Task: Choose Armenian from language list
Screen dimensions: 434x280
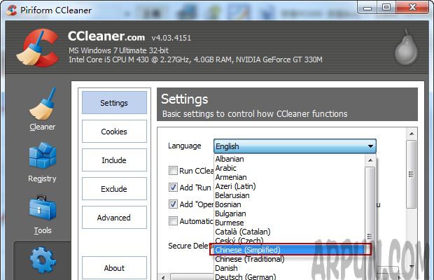Action: (290, 177)
